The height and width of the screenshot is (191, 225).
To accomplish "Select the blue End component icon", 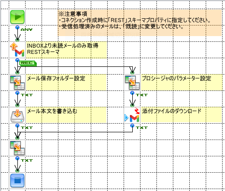I will [17, 180].
